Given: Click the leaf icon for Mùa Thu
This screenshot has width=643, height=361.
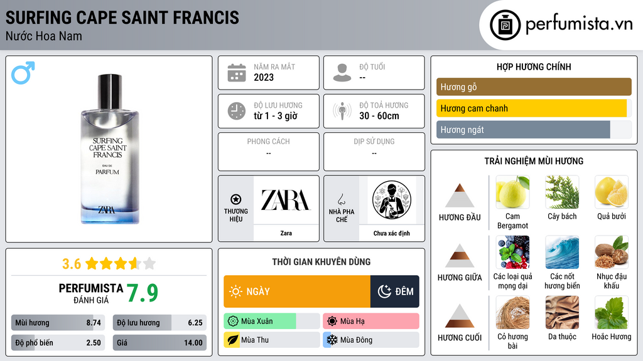Looking at the screenshot, I should (233, 340).
